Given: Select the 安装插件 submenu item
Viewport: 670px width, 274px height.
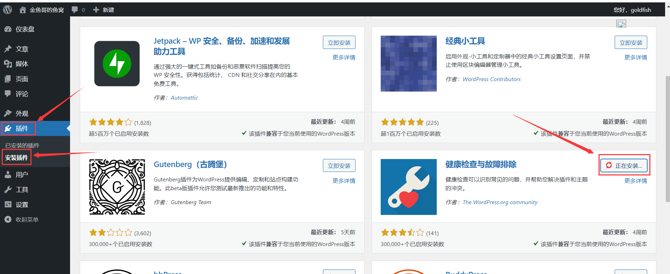Looking at the screenshot, I should click(x=16, y=158).
